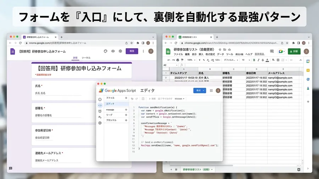Save the project with the Apps Script save icon

143,99
